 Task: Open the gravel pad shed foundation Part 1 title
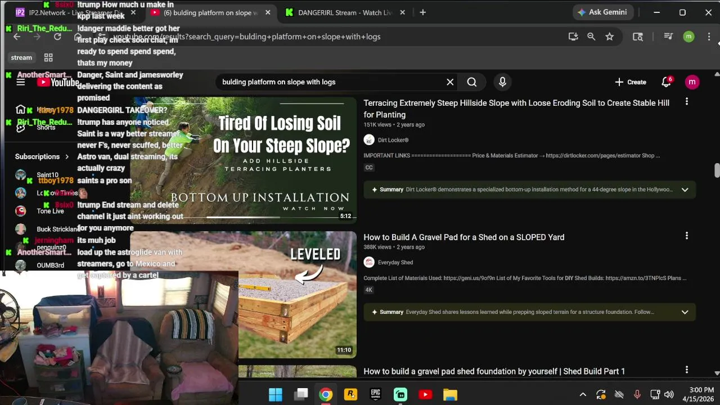coord(494,371)
